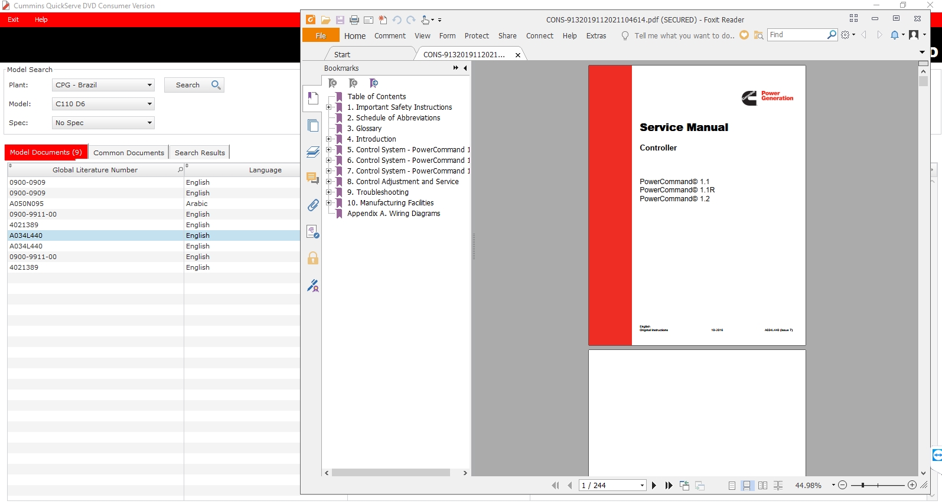Open the File menu in Foxit Reader
The height and width of the screenshot is (504, 942).
click(321, 35)
